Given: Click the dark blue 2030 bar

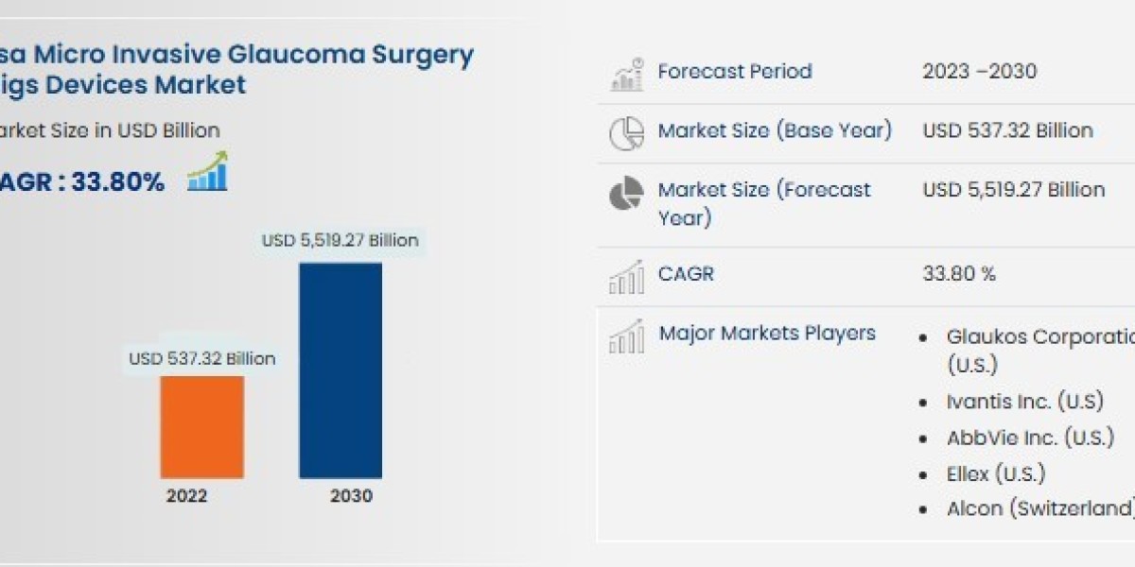Looking at the screenshot, I should click(x=340, y=369).
